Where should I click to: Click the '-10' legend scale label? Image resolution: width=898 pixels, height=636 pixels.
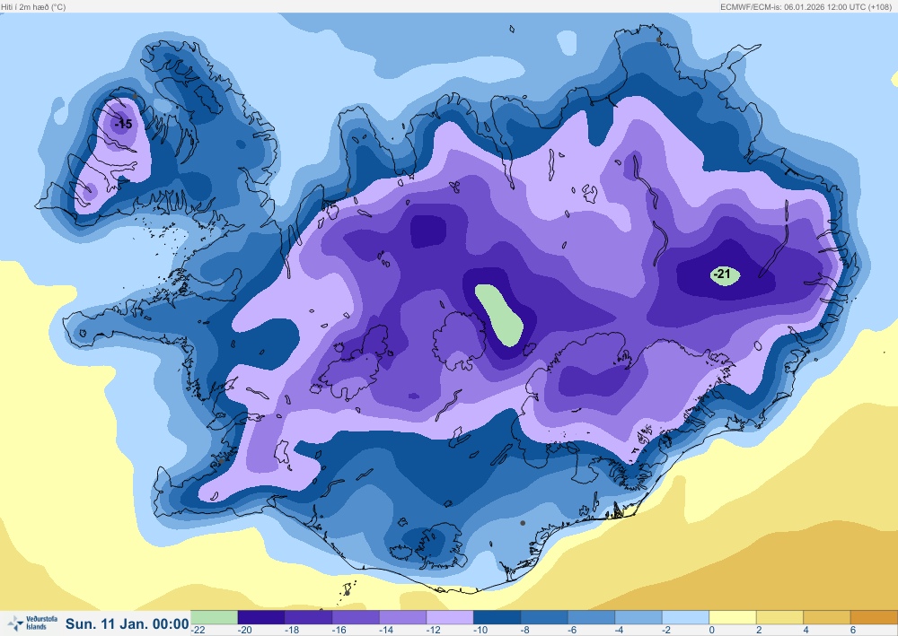pyautogui.click(x=480, y=631)
